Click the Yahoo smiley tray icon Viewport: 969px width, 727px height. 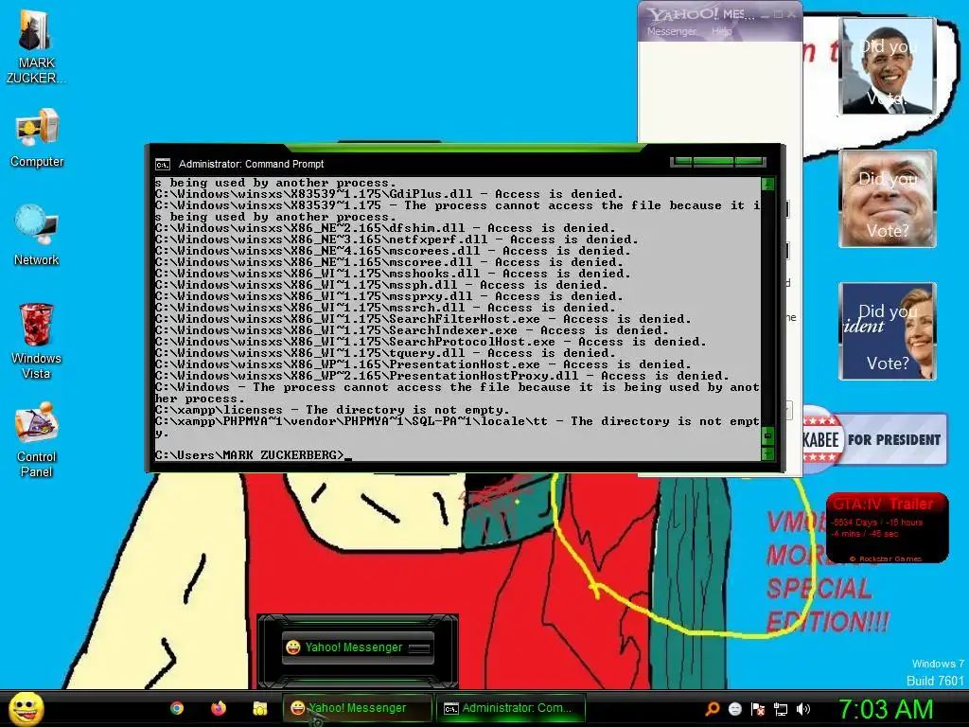pos(734,708)
